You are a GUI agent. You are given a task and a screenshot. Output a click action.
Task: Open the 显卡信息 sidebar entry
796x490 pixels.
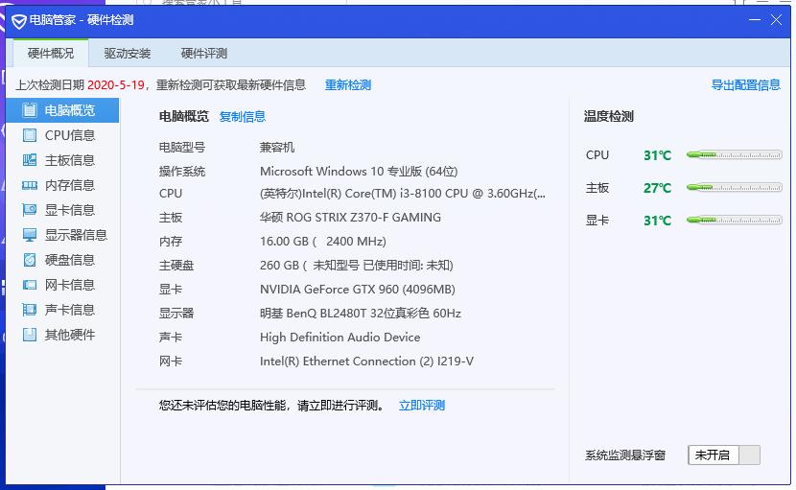pyautogui.click(x=62, y=210)
